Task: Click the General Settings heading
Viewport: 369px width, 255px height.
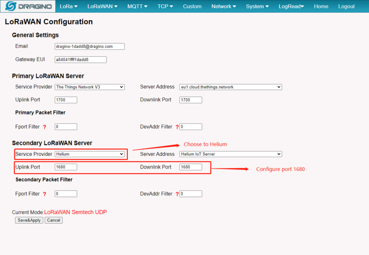Action: point(36,35)
